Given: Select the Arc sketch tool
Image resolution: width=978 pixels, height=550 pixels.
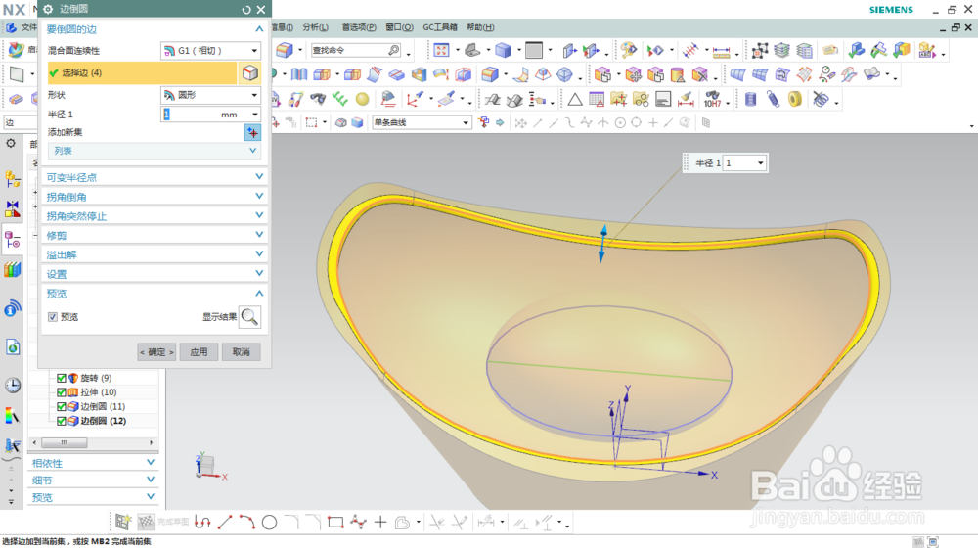Looking at the screenshot, I should tap(247, 522).
